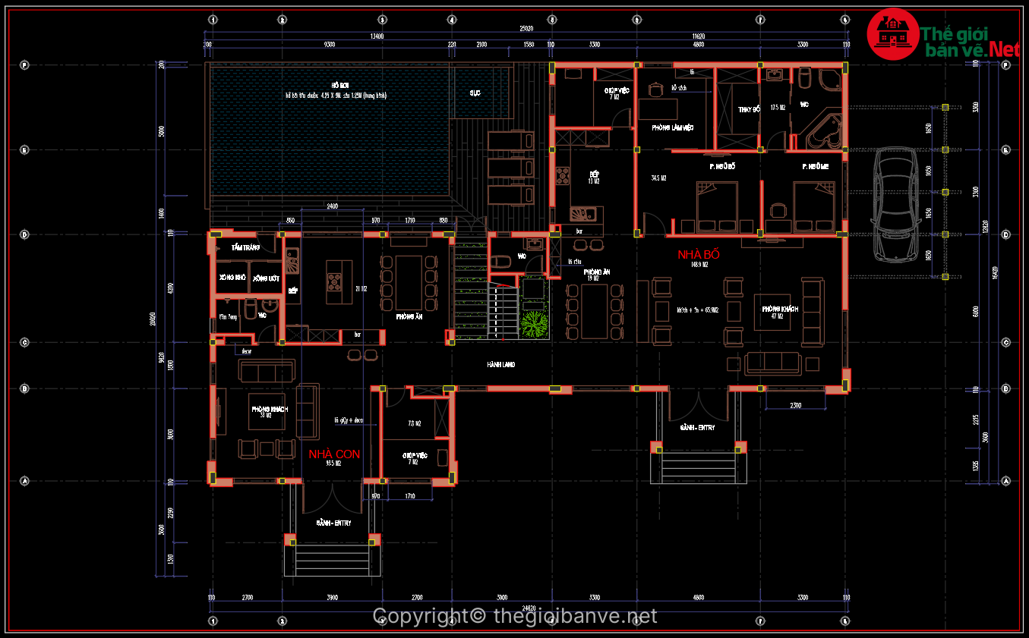Click the SỤC jacuzzi label
This screenshot has width=1029, height=638.
(475, 93)
